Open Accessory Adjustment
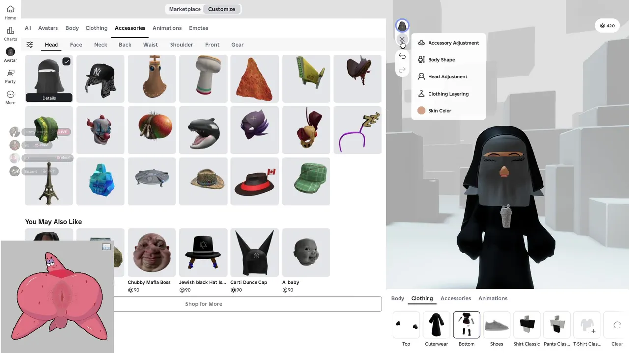This screenshot has width=629, height=353. (448, 43)
